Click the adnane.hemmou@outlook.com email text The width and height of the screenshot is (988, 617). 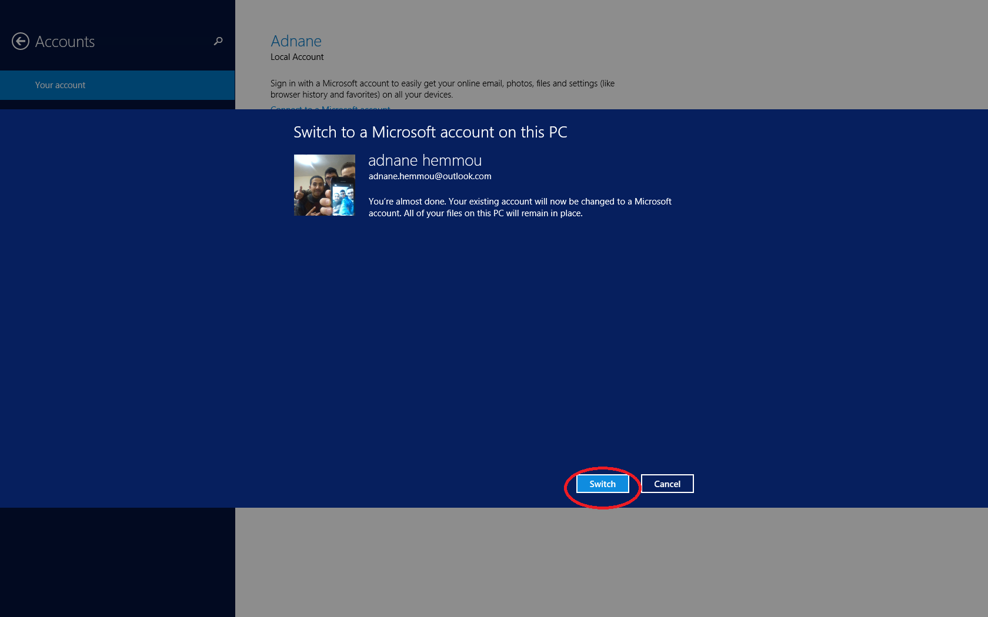click(x=430, y=176)
